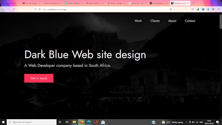Screen dimensions: 222x125
Task: Click the dark theme extension toolbar icon
Action: tap(198, 9)
